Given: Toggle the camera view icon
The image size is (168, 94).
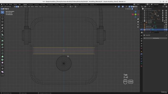Looking at the screenshot, I should 138,24.
